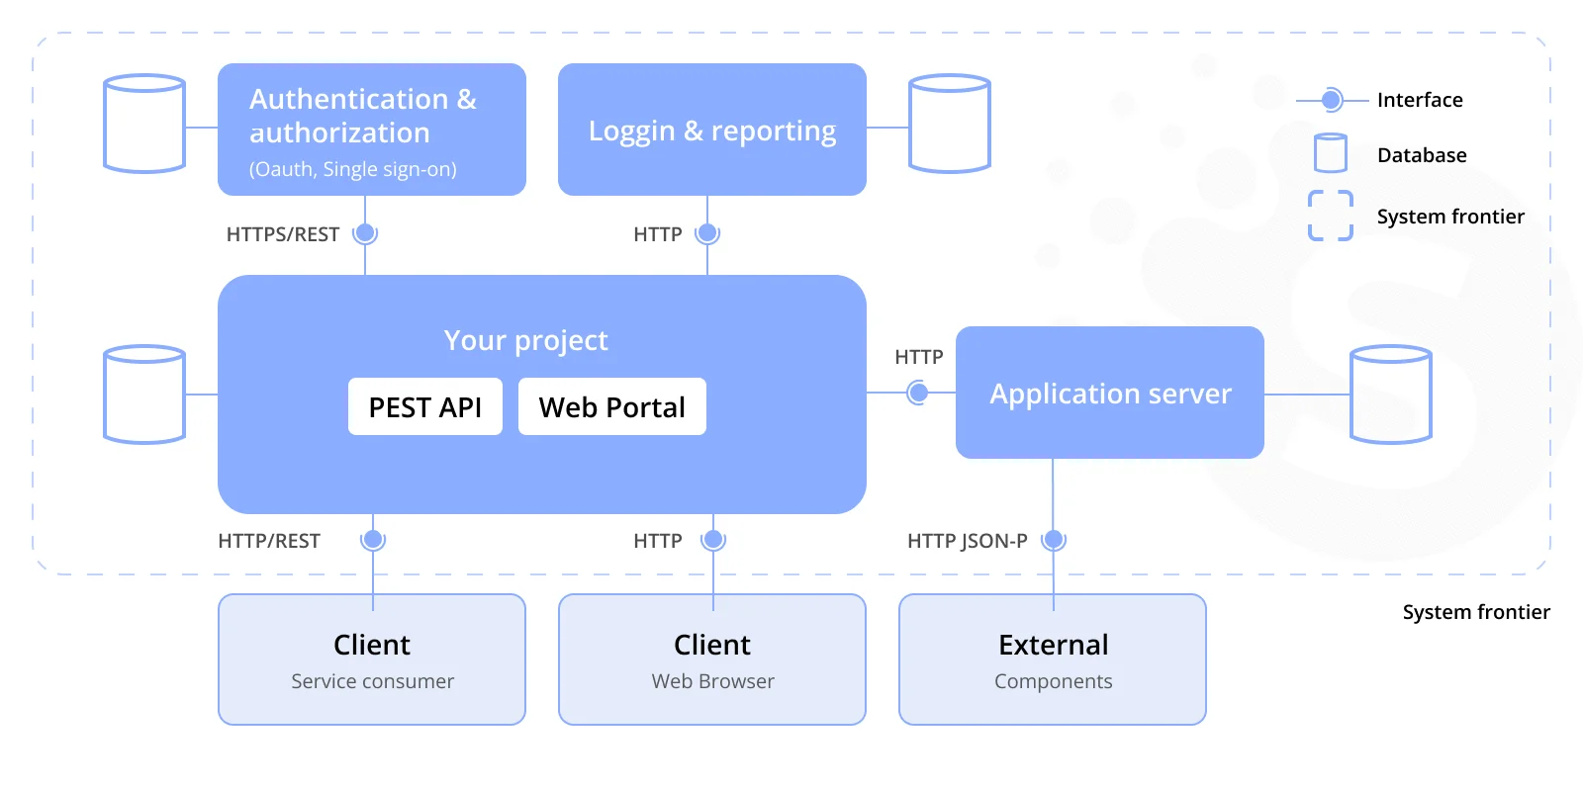Screen dimensions: 1583x791
Task: Click the database icon right of Loggin & reporting
Action: click(950, 124)
